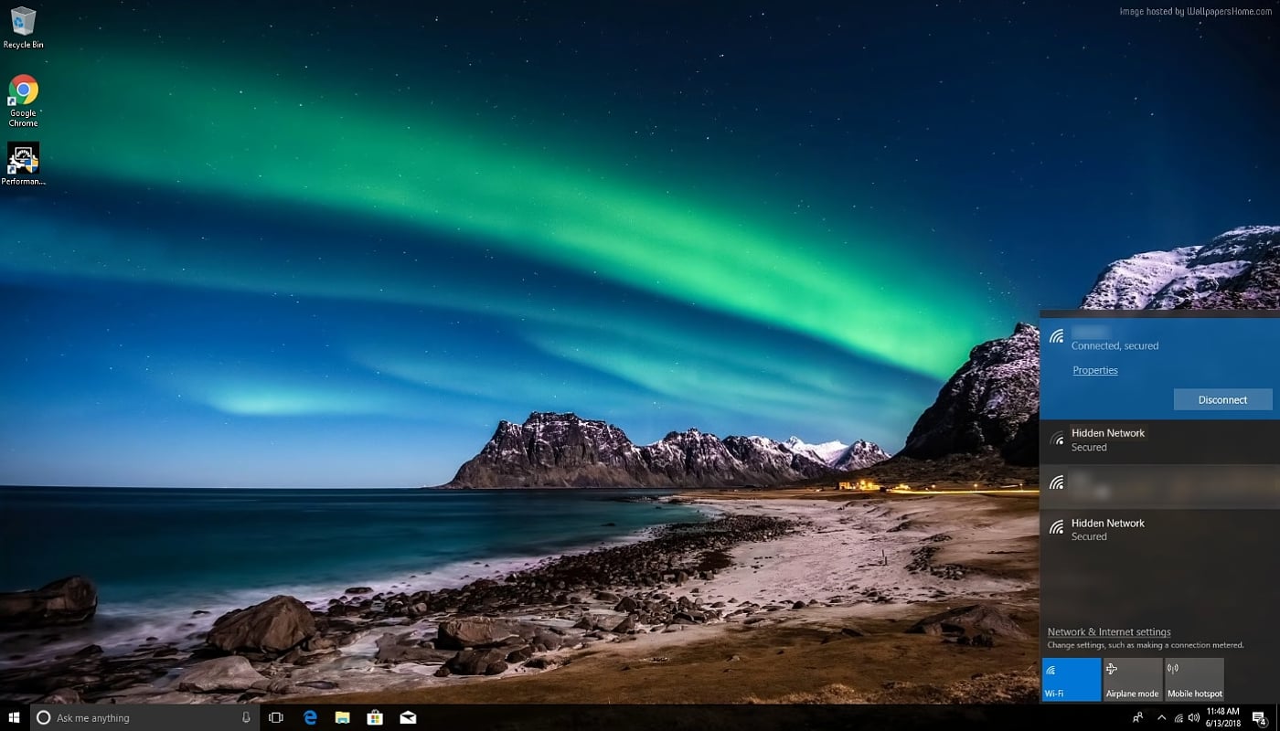Screen dimensions: 1280x731
Task: Click the volume speaker tray icon
Action: (x=1193, y=717)
